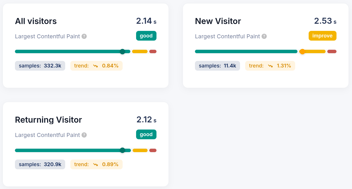Viewport: 352px width, 189px height.
Task: Click the 'good' badge in All visitors card
Action: pos(146,36)
